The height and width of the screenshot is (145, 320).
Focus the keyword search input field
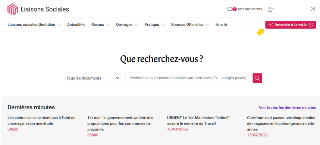(x=189, y=78)
